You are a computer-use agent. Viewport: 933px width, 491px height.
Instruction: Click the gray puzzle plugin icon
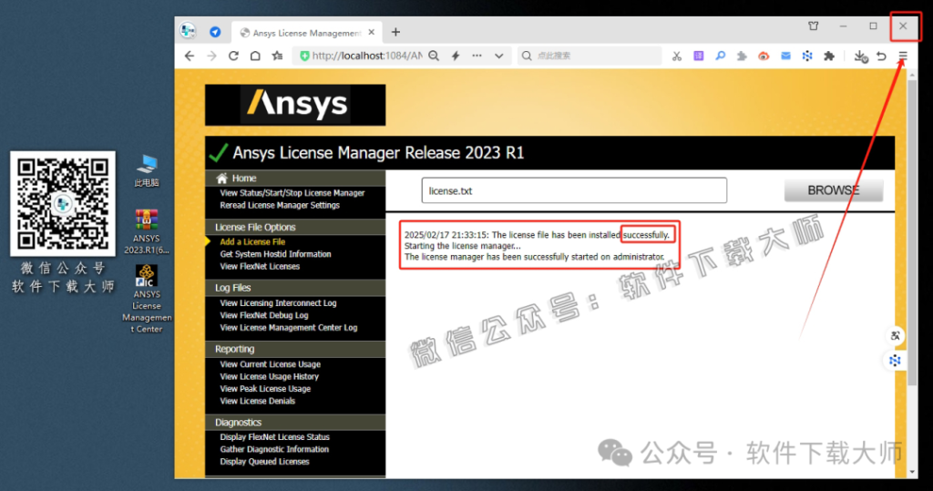742,56
